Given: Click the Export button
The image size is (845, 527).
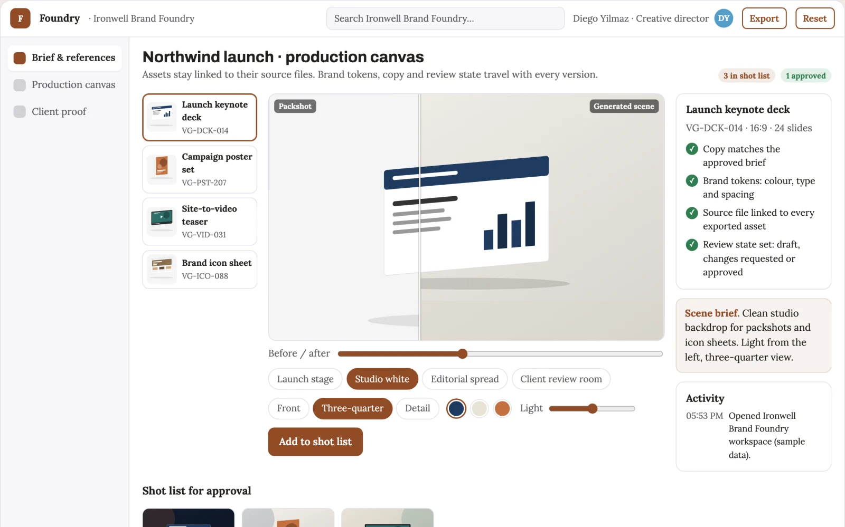Looking at the screenshot, I should pos(764,18).
